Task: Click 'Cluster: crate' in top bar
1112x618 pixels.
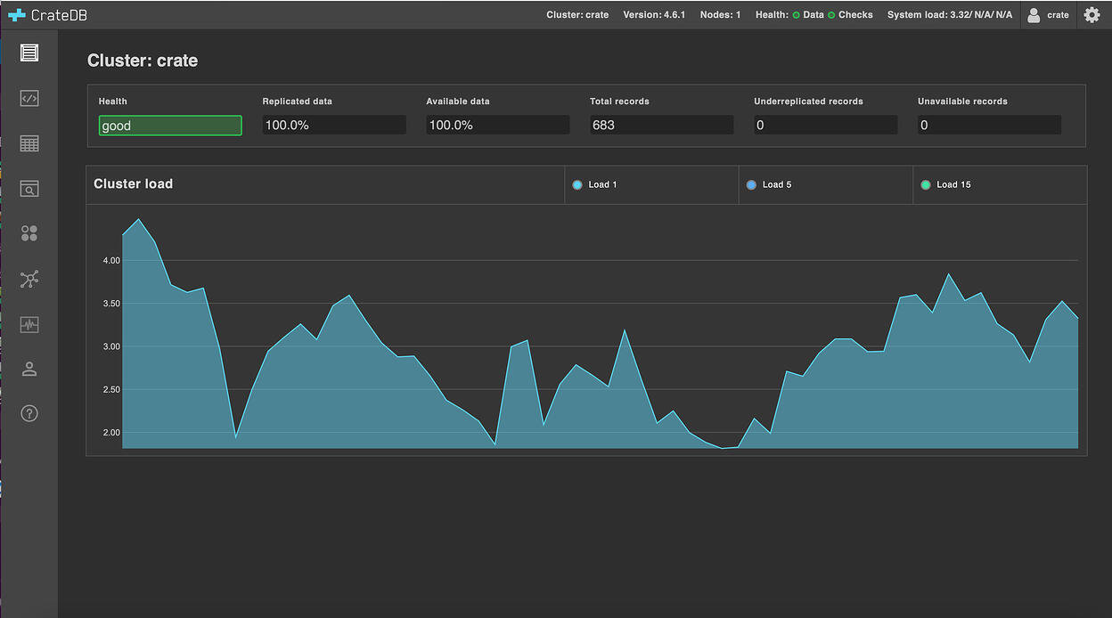Action: coord(577,15)
